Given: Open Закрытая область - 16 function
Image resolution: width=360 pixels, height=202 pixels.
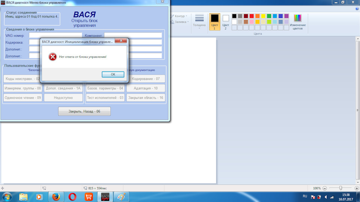Looking at the screenshot, I should (146, 98).
